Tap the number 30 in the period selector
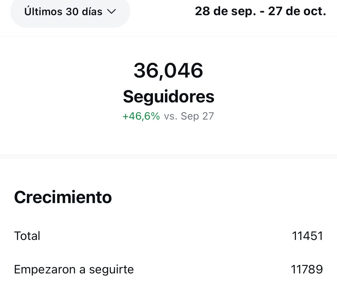337x284 pixels. [72, 12]
